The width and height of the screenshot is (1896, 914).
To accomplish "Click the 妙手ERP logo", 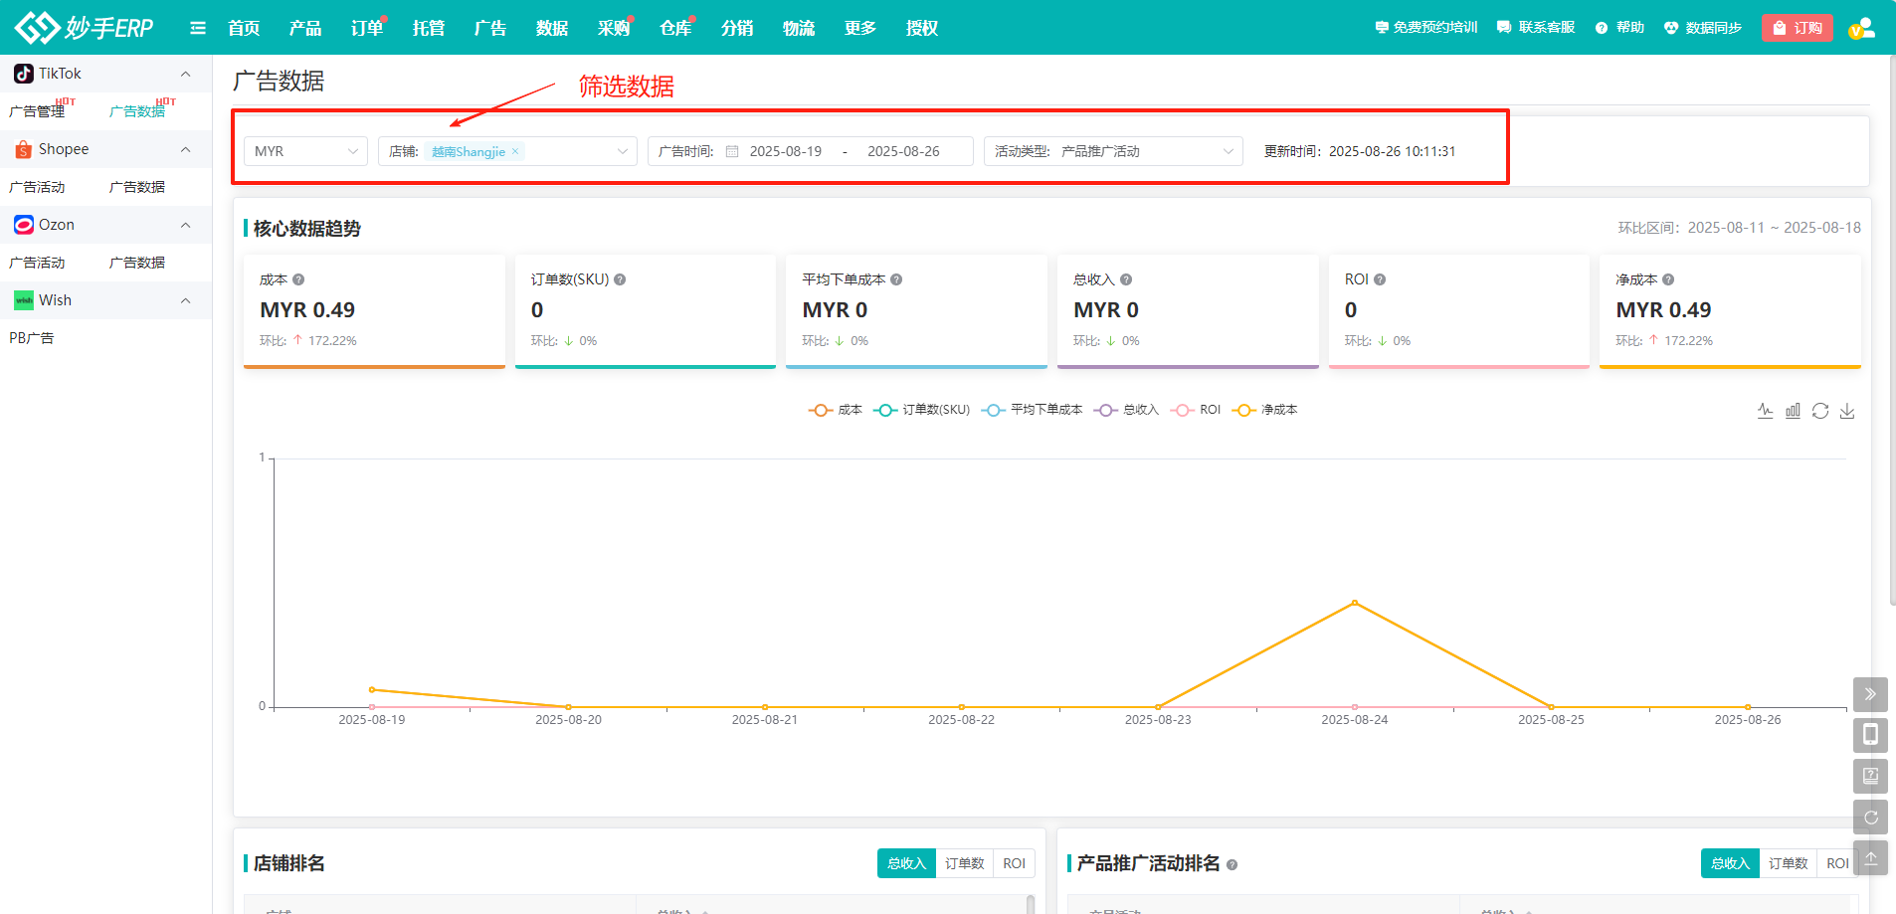I will point(85,27).
